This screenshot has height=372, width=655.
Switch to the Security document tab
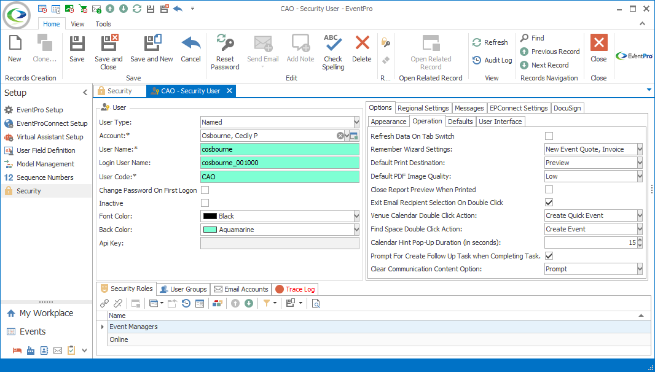click(119, 91)
